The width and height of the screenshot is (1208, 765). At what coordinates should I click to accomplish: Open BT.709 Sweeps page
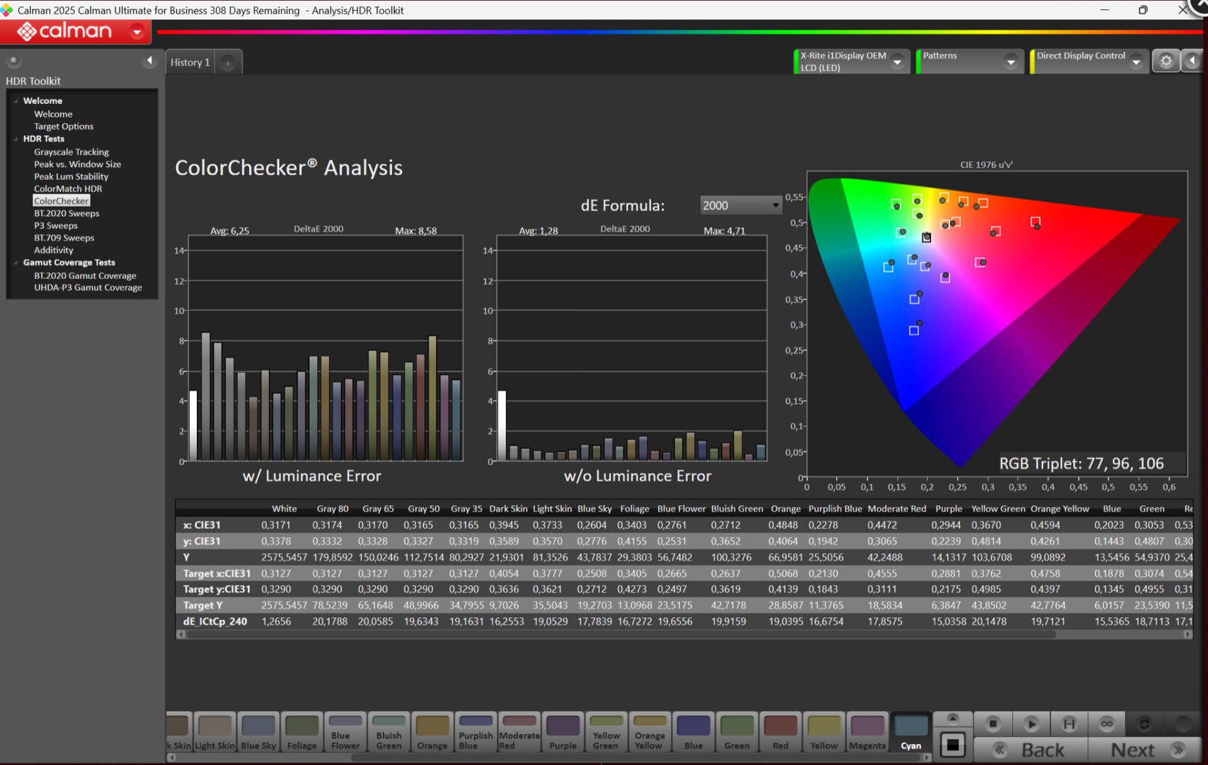coord(64,238)
